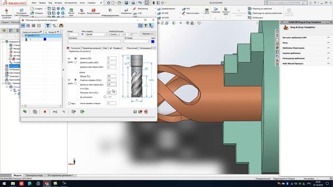Click the red import library icon at dialog bottom-right
This screenshot has width=333, height=187.
click(146, 112)
